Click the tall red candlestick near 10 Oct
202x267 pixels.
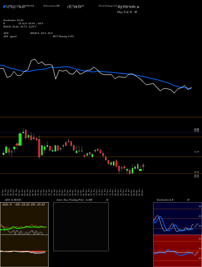(x=39, y=148)
